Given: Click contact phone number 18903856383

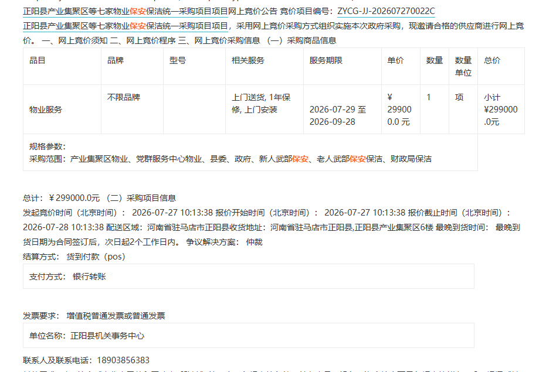Looking at the screenshot, I should pyautogui.click(x=123, y=360).
